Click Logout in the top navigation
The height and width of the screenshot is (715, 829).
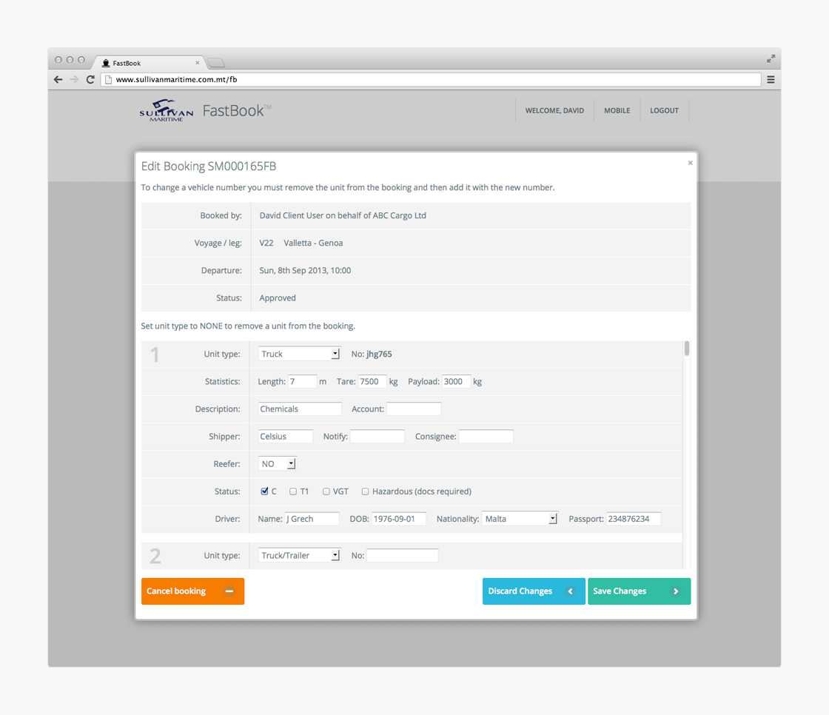tap(664, 110)
